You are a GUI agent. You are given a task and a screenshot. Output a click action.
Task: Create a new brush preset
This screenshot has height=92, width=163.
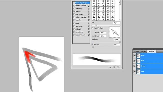pos(118,67)
